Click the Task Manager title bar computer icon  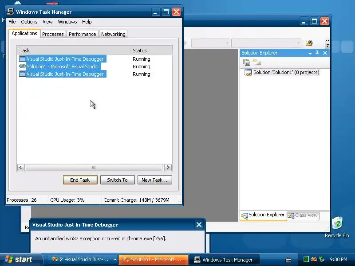click(10, 12)
